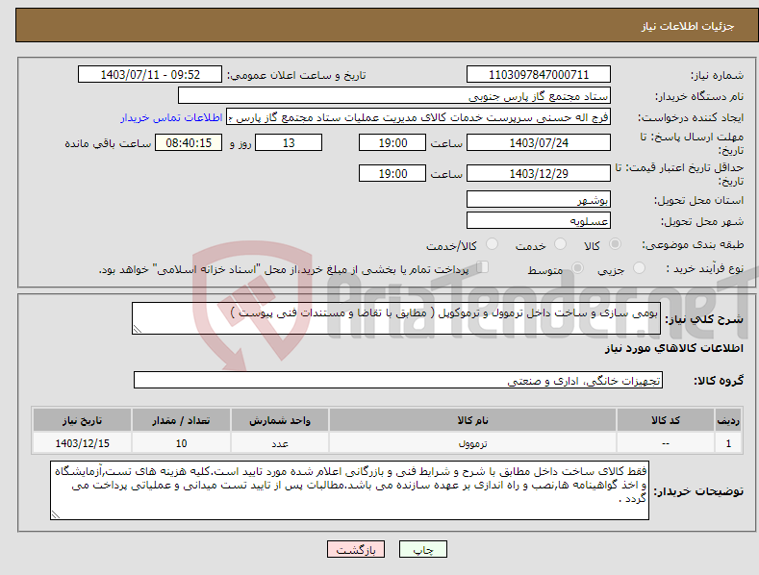Click the ترموول item name cell
This screenshot has width=759, height=575.
click(472, 443)
